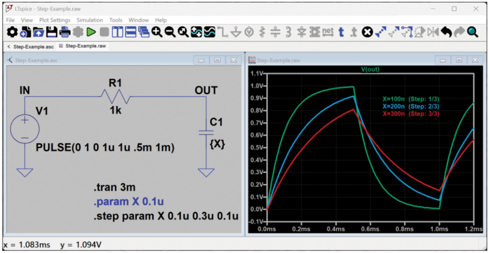Activate the delete tool
The width and height of the screenshot is (490, 253).
(x=368, y=32)
